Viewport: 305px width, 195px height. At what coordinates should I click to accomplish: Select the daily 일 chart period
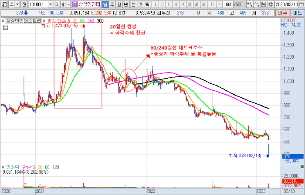click(105, 4)
